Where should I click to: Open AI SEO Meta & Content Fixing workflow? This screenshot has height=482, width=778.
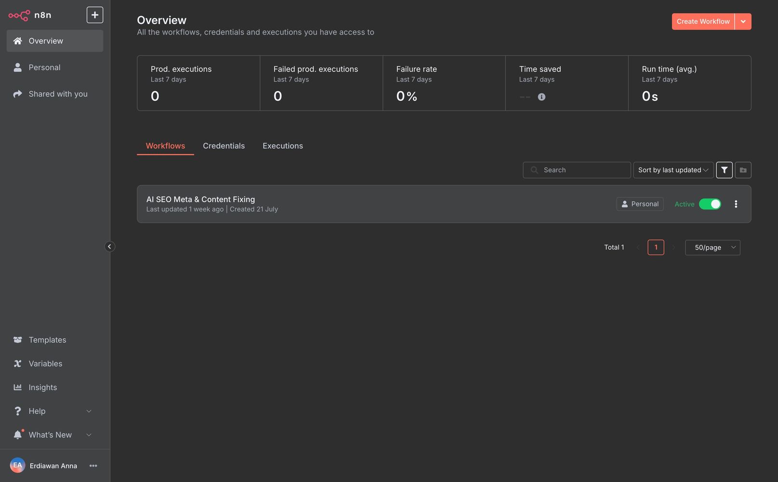(x=201, y=200)
